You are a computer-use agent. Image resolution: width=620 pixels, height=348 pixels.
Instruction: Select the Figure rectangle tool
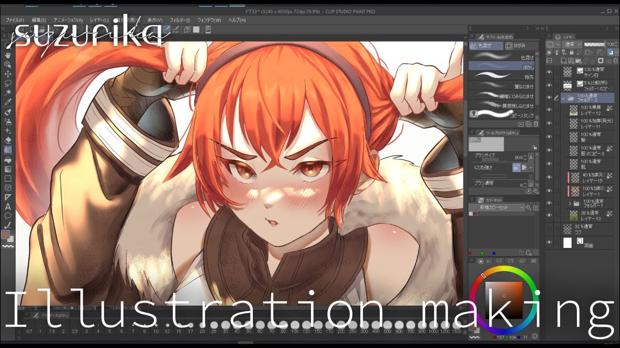pos(8,178)
